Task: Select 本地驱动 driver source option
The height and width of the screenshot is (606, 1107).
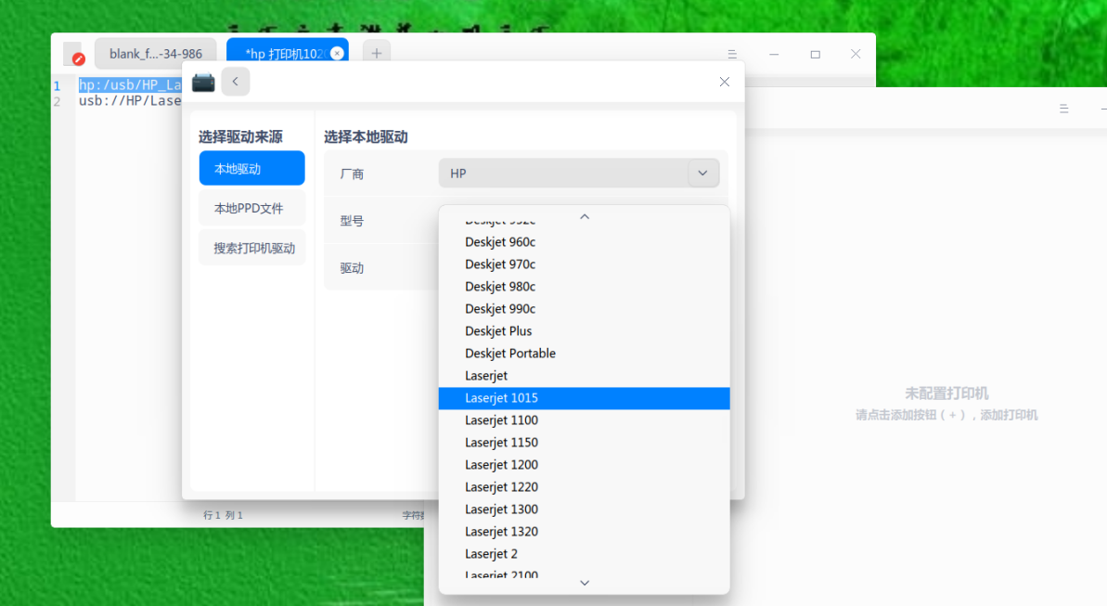Action: pos(251,168)
